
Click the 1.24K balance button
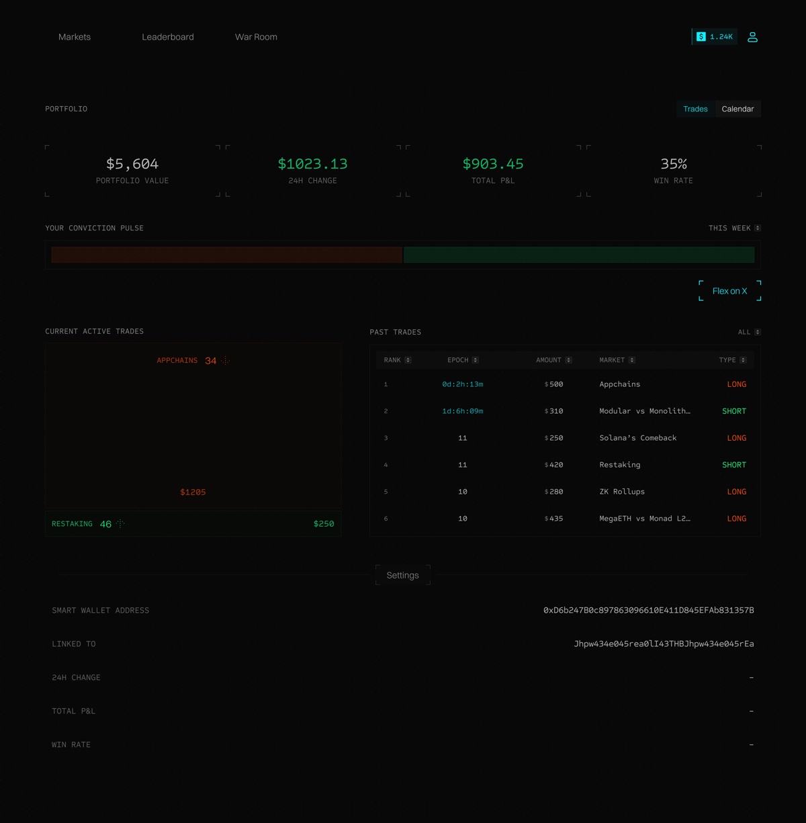[715, 37]
